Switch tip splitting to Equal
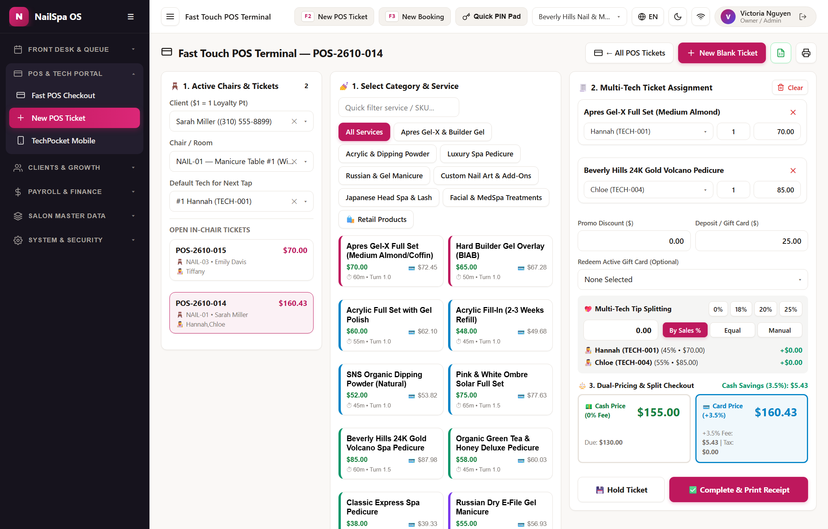The image size is (828, 529). pos(732,330)
